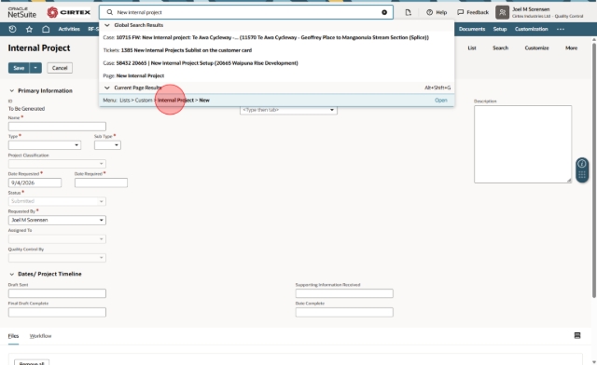The height and width of the screenshot is (365, 597).
Task: Select Ticket 1385 New Internal Projects Sublist
Action: [276, 50]
